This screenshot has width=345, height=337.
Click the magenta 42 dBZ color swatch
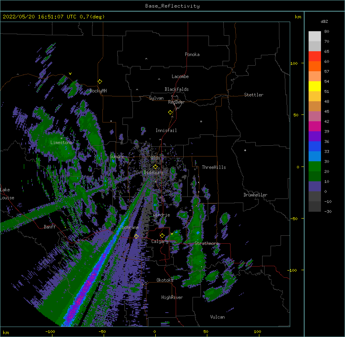pyautogui.click(x=315, y=126)
